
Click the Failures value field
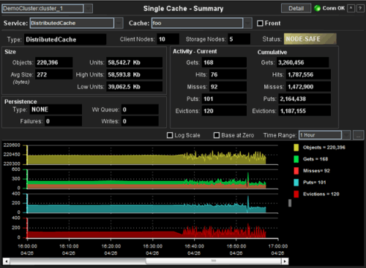pos(63,121)
